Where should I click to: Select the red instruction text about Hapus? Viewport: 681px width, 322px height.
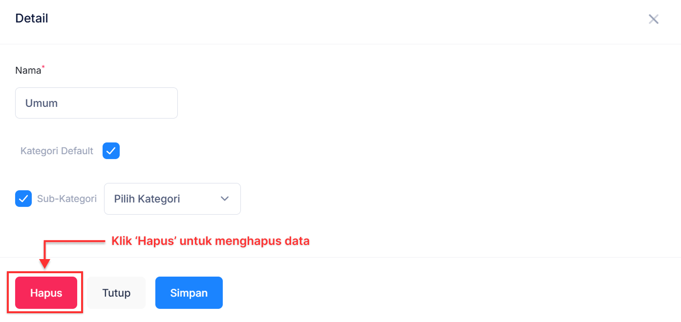210,241
